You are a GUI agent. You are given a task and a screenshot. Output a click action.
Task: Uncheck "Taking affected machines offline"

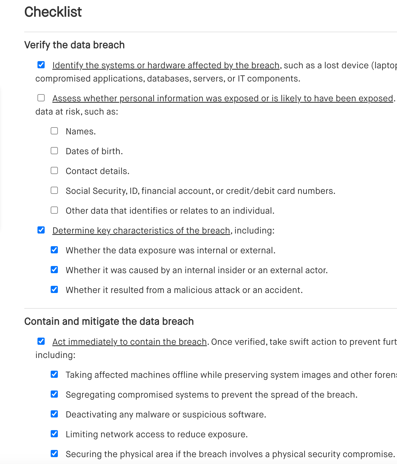pyautogui.click(x=54, y=375)
